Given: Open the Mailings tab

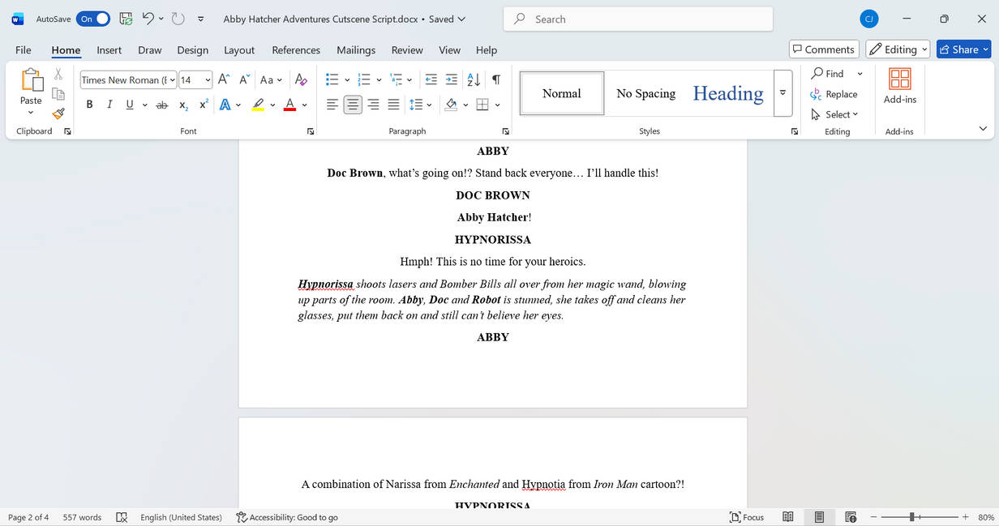Looking at the screenshot, I should click(356, 49).
